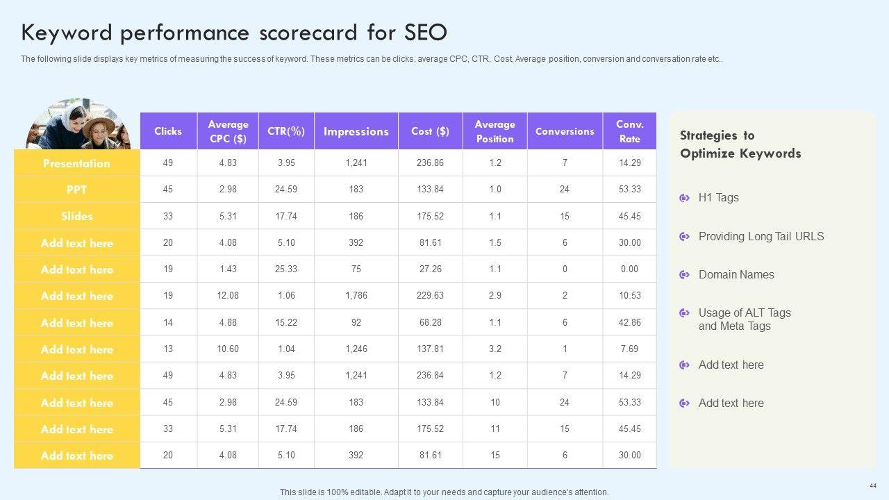Click the slide number 44
The width and height of the screenshot is (889, 500).
pos(872,485)
